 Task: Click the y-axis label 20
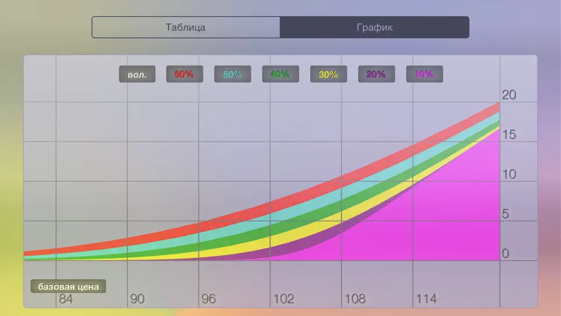[x=509, y=95]
